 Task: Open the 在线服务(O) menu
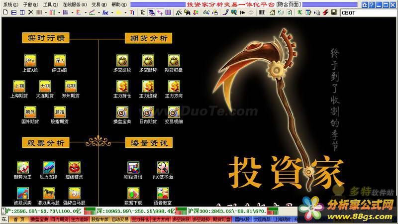(x=75, y=4)
